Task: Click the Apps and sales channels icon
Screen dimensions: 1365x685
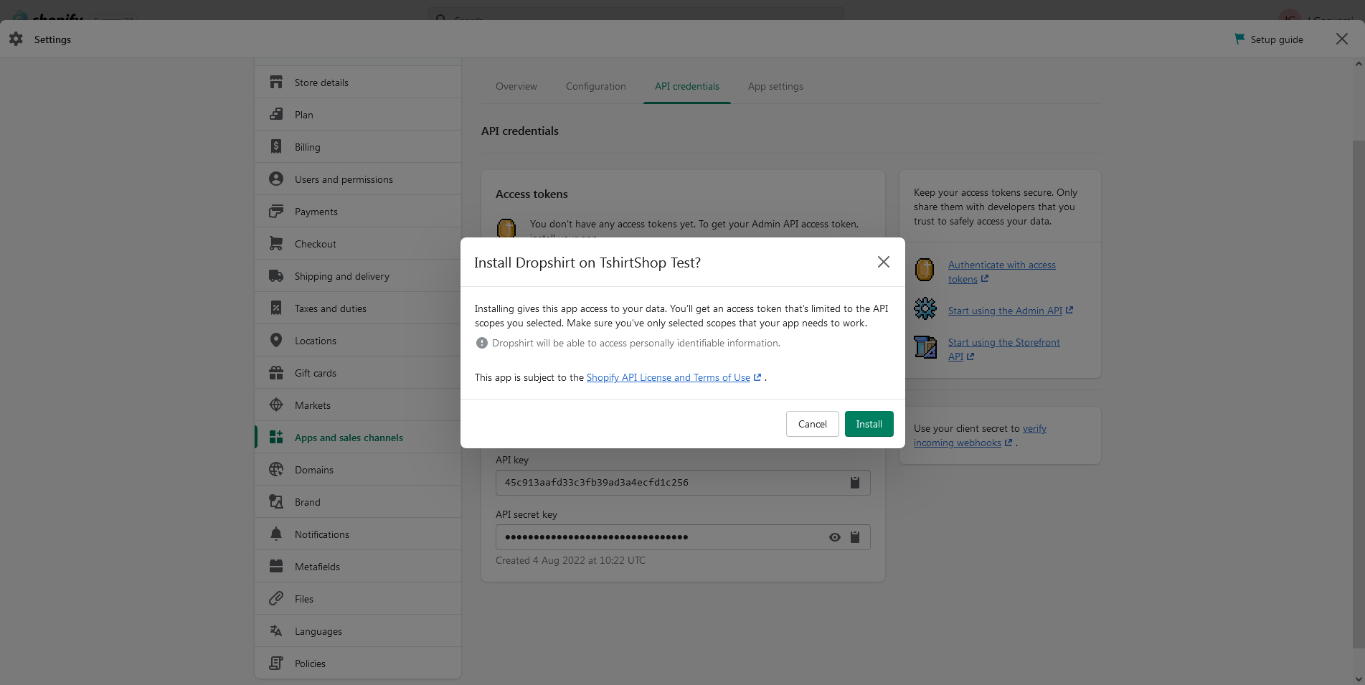Action: coord(276,438)
